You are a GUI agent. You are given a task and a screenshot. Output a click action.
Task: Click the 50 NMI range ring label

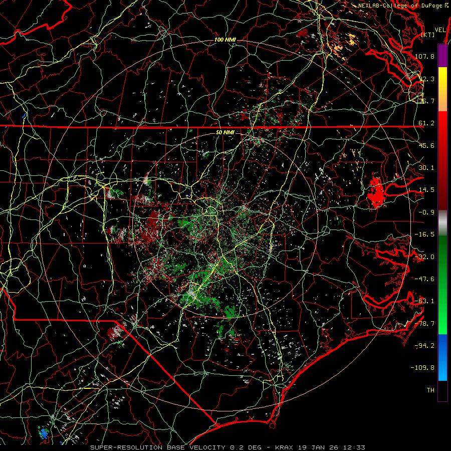(225, 133)
